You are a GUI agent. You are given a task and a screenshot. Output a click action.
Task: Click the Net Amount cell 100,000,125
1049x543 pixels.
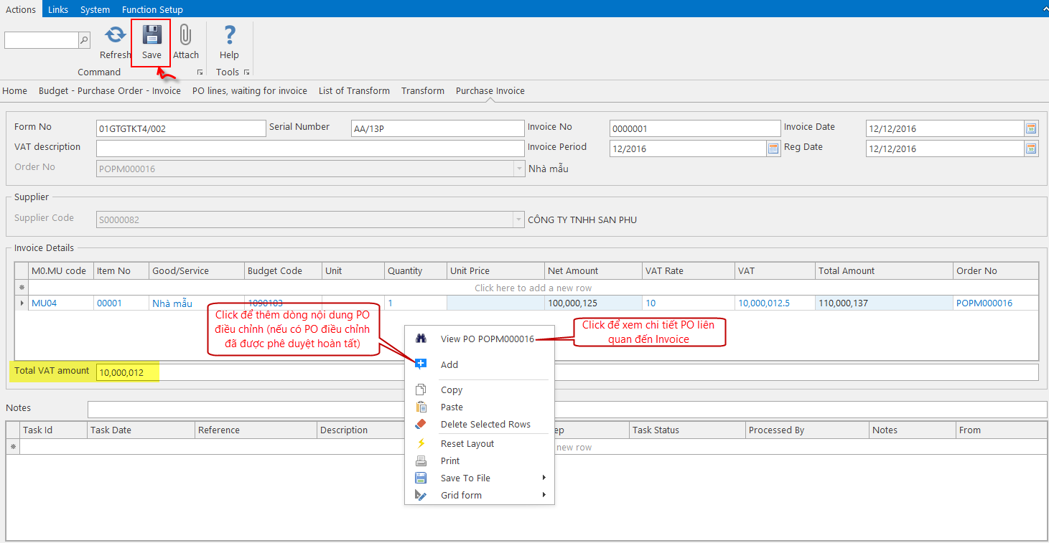pos(593,303)
